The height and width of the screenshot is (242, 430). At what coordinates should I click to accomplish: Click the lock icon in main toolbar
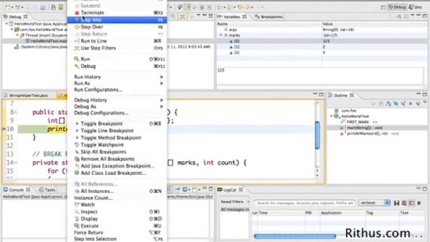[53, 7]
